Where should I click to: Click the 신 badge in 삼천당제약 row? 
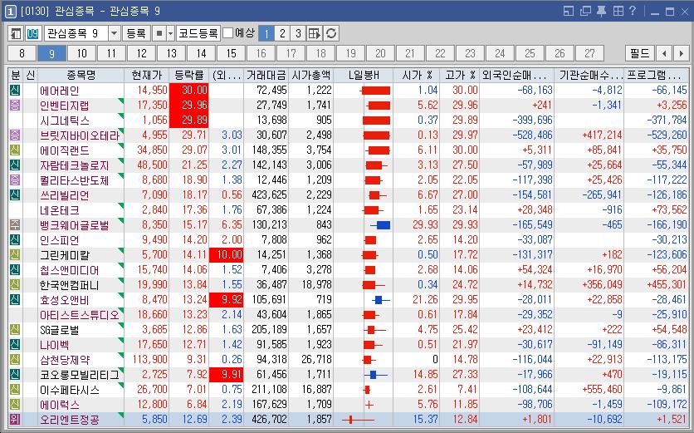[15, 359]
